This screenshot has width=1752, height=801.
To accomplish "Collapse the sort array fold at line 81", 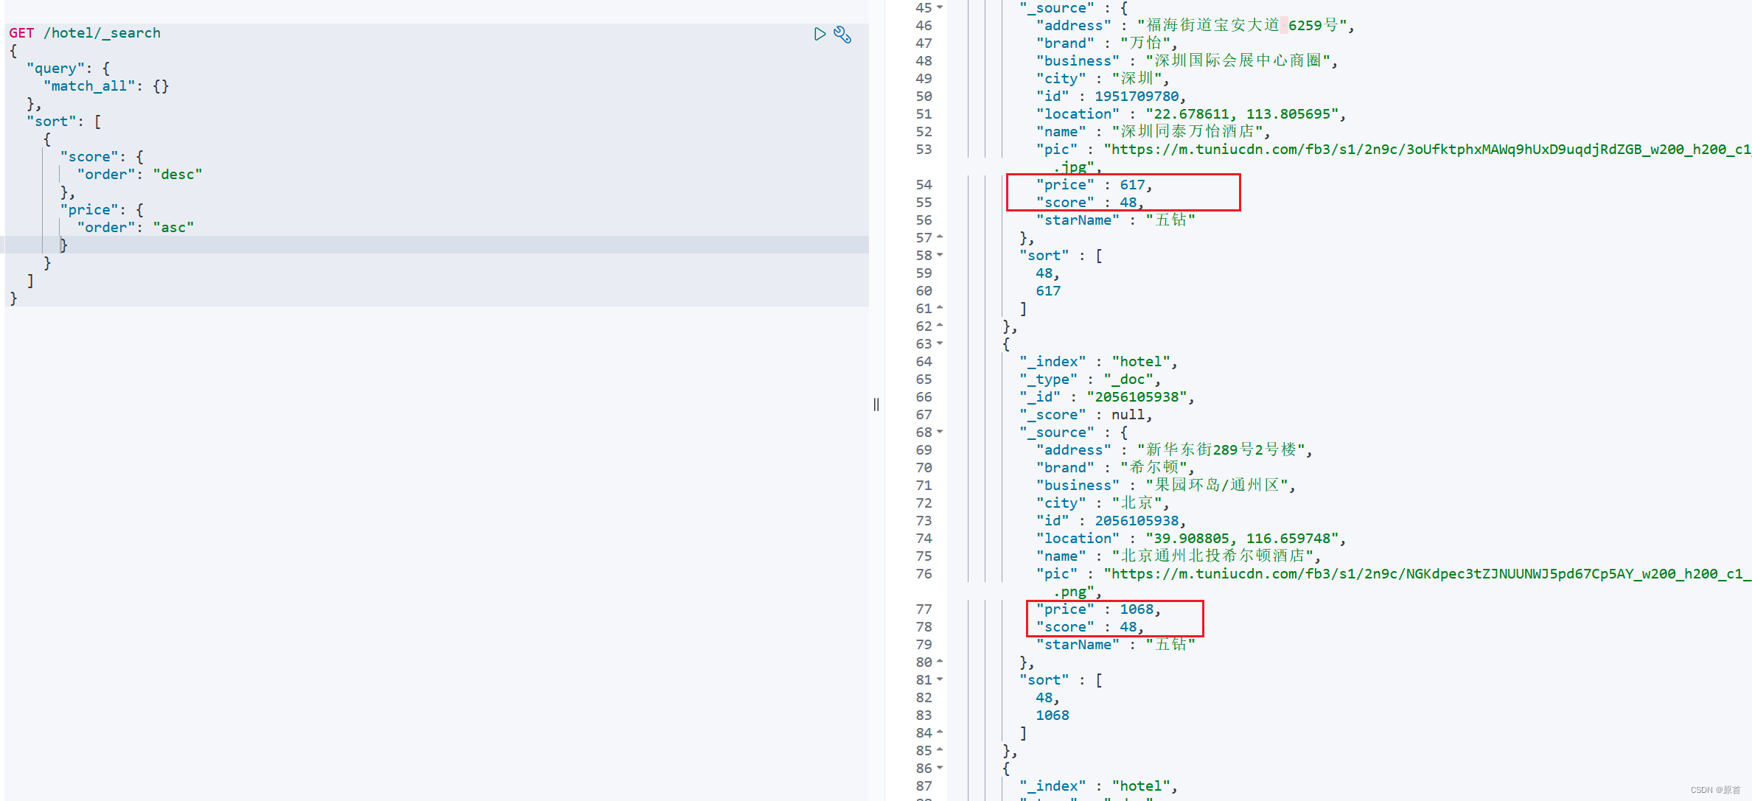I will click(x=940, y=679).
